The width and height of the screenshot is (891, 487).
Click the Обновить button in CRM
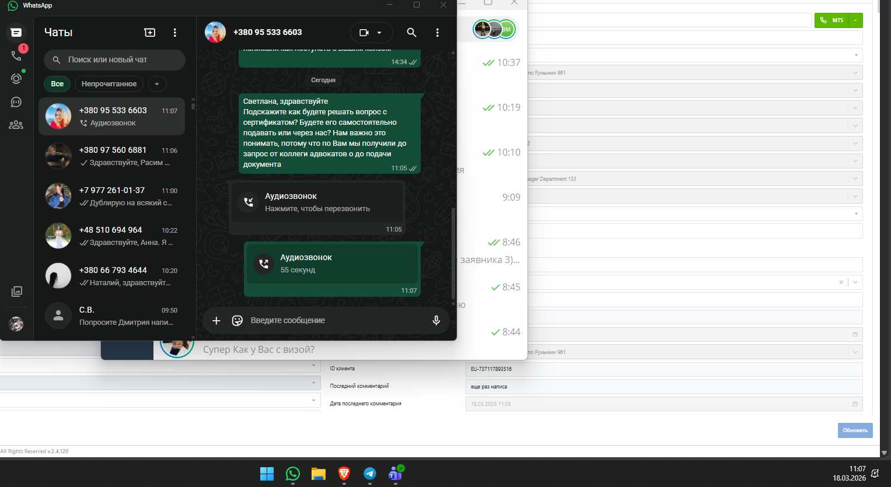click(855, 430)
